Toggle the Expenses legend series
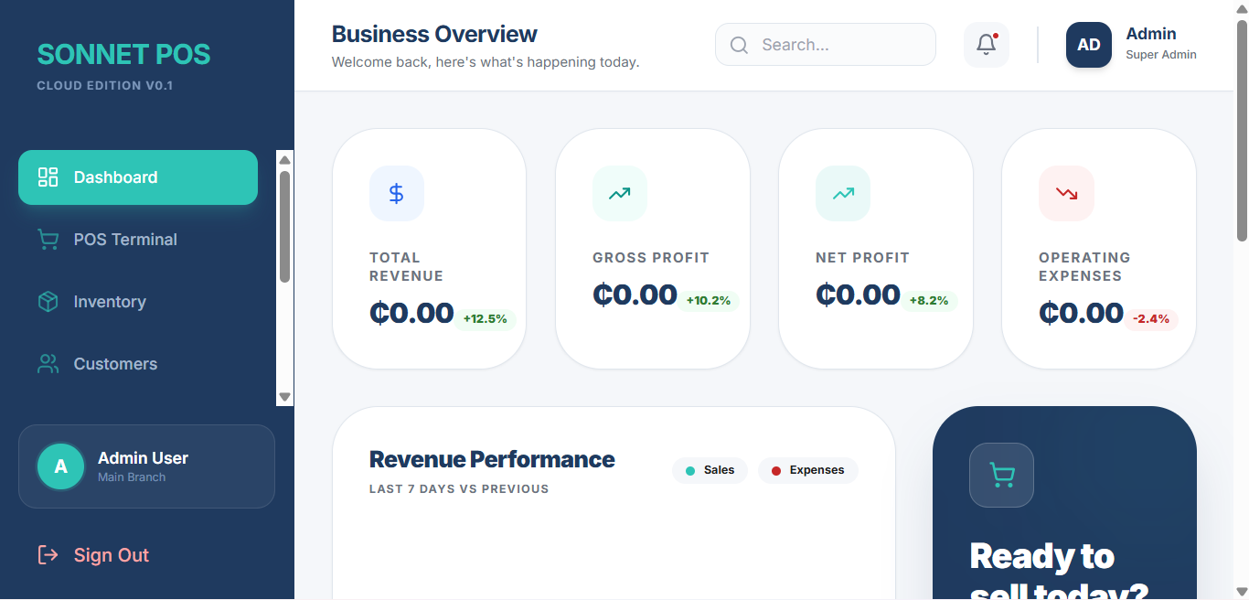This screenshot has width=1249, height=600. point(807,470)
